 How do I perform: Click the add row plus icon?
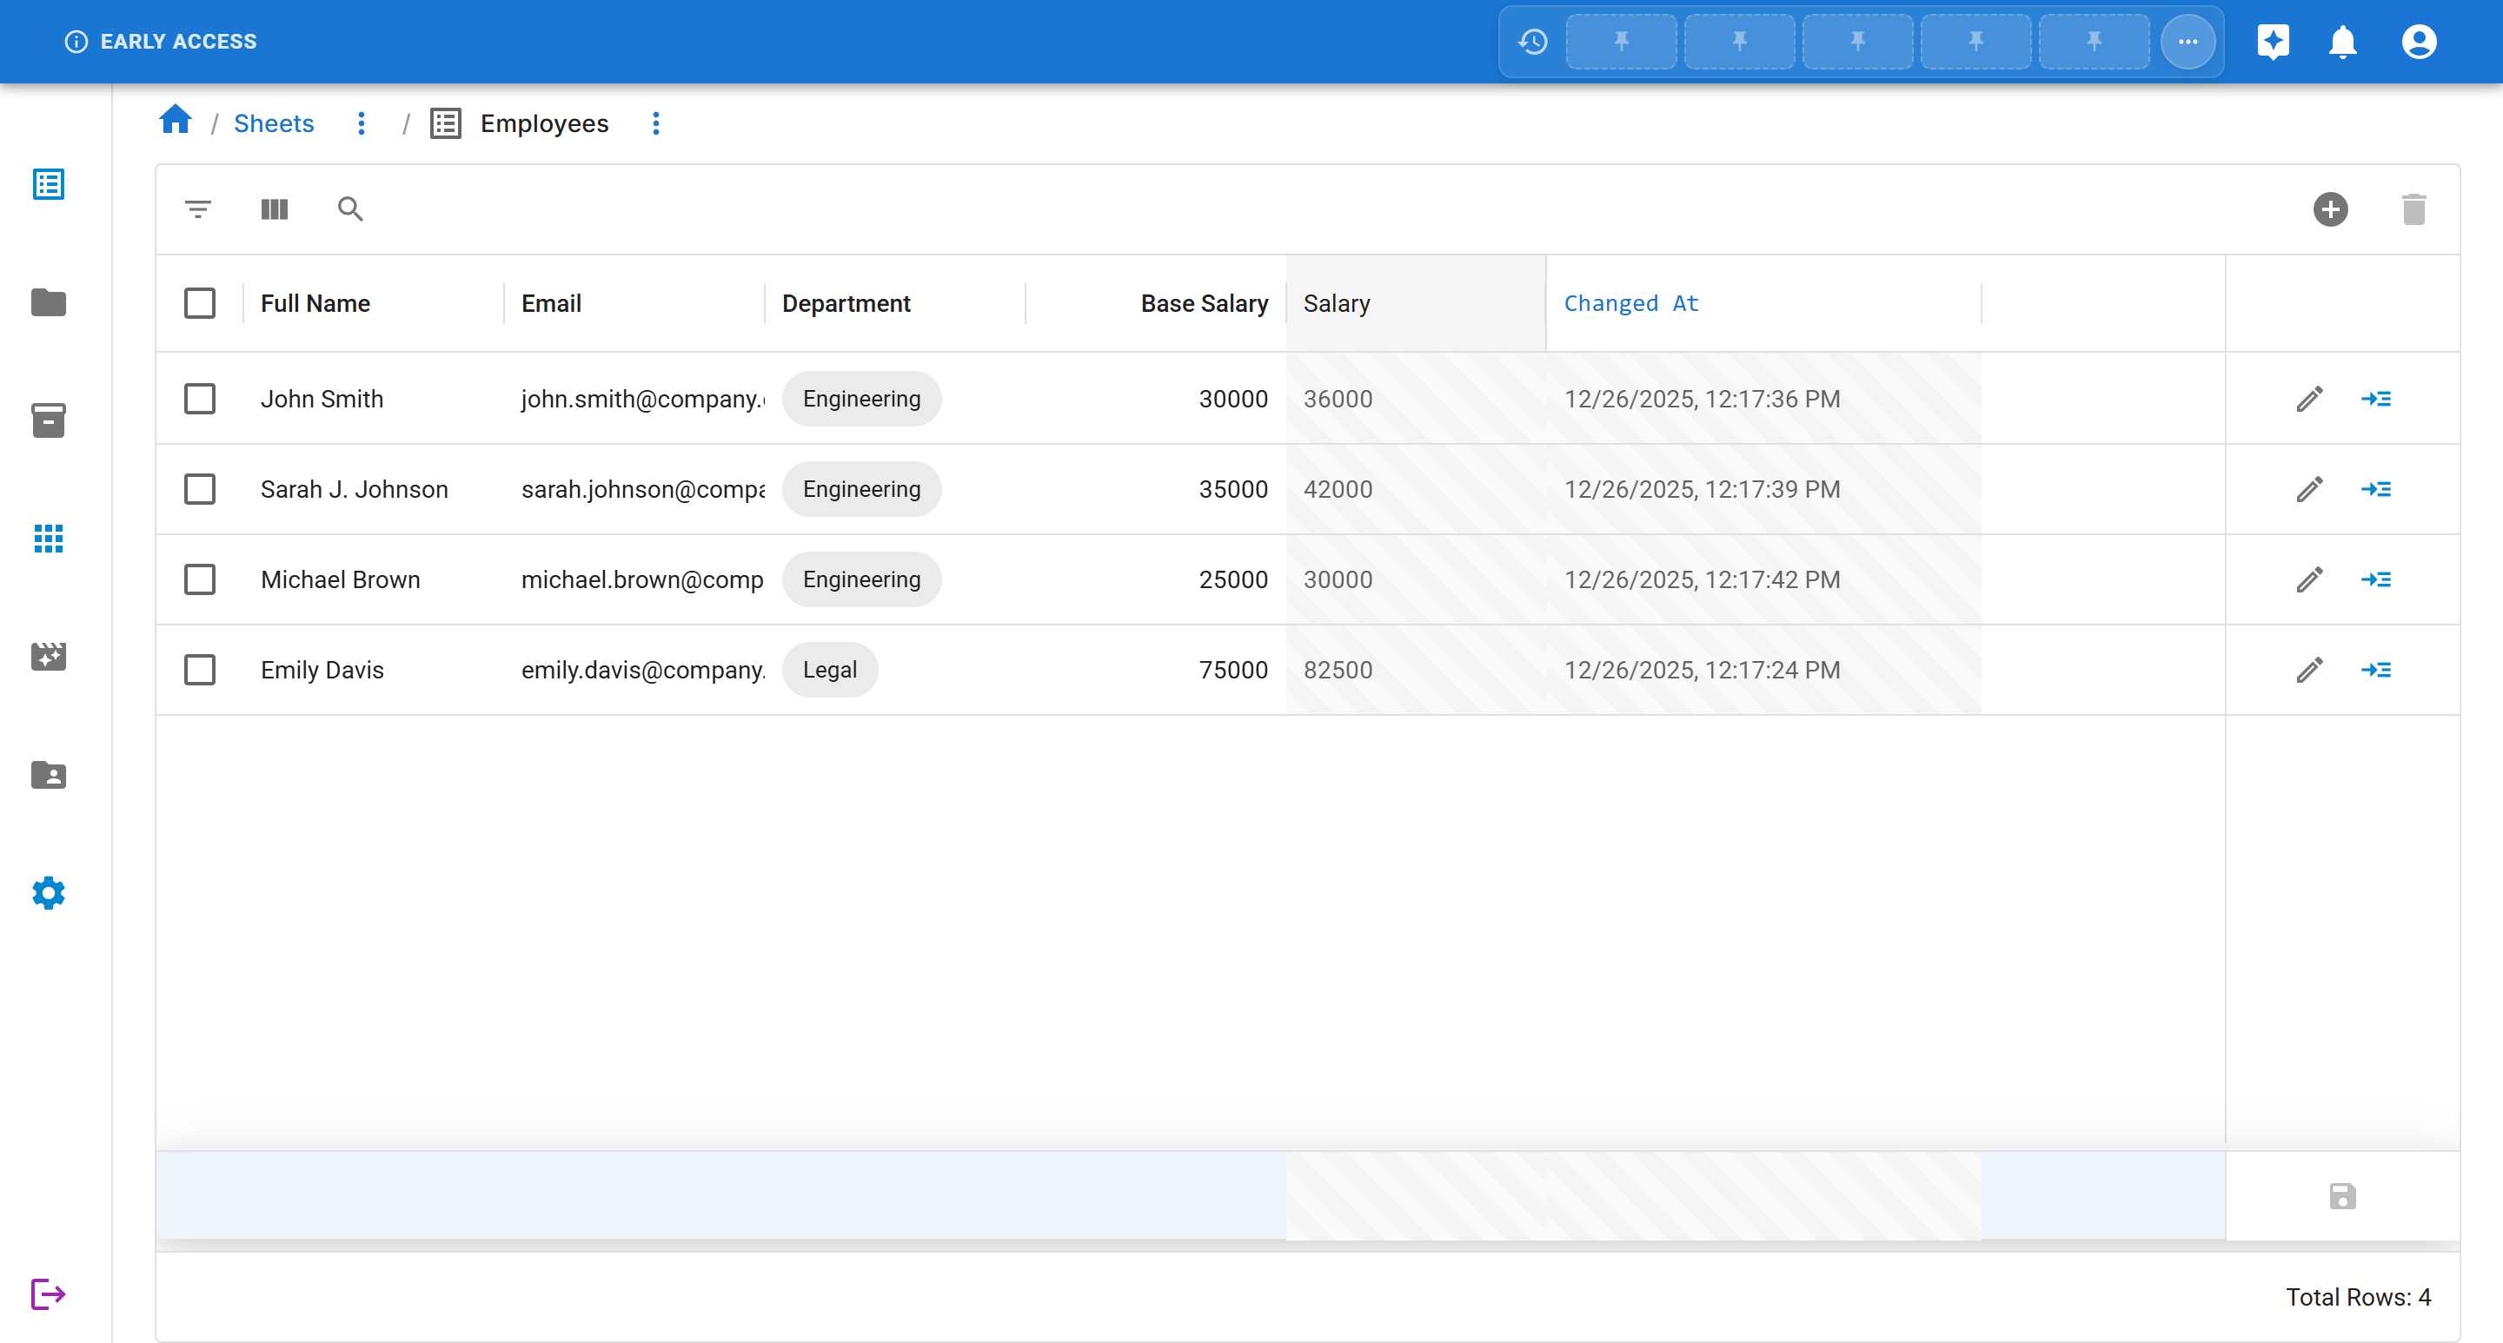(x=2330, y=208)
